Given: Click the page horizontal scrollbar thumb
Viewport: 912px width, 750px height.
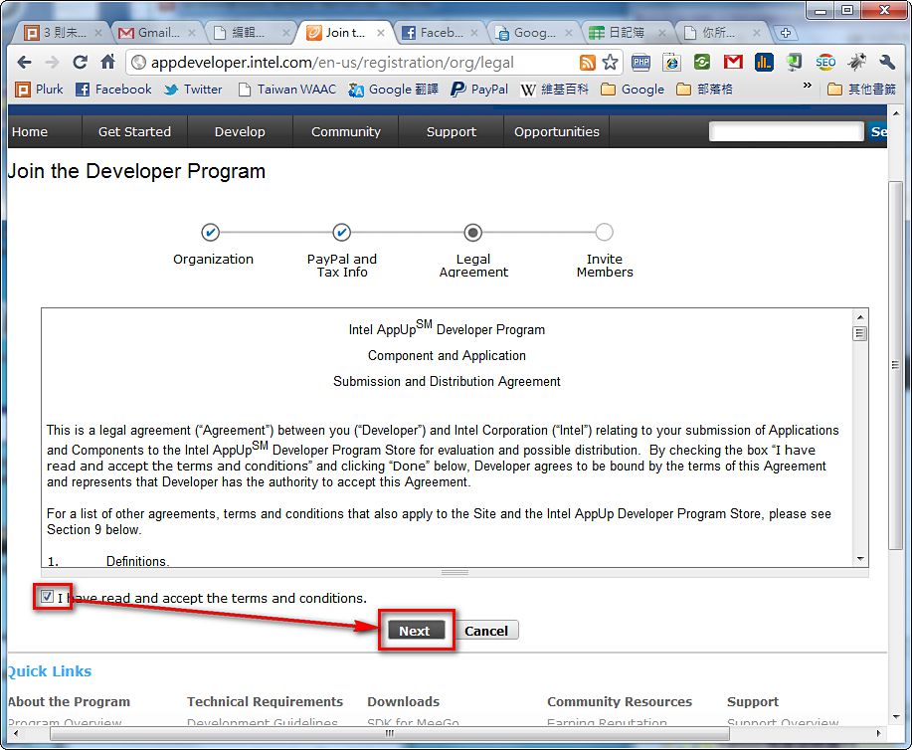Looking at the screenshot, I should [x=390, y=733].
